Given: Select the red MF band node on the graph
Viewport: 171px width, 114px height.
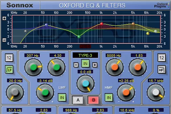Looking at the screenshot, I should pos(101,24).
